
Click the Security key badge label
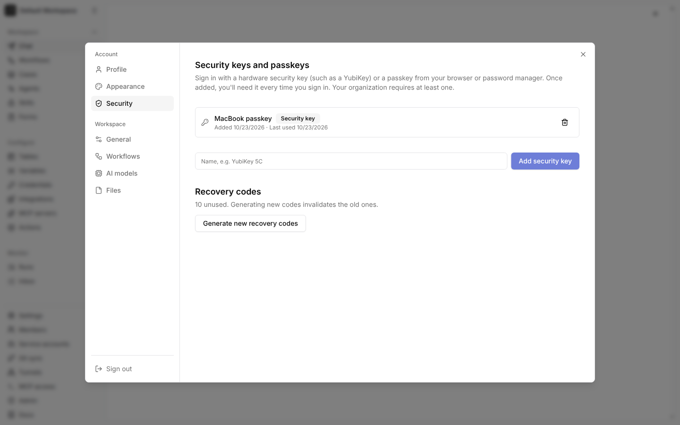(x=298, y=119)
